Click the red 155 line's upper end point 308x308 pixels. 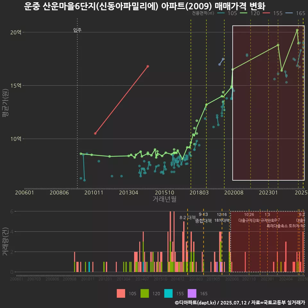[148, 66]
